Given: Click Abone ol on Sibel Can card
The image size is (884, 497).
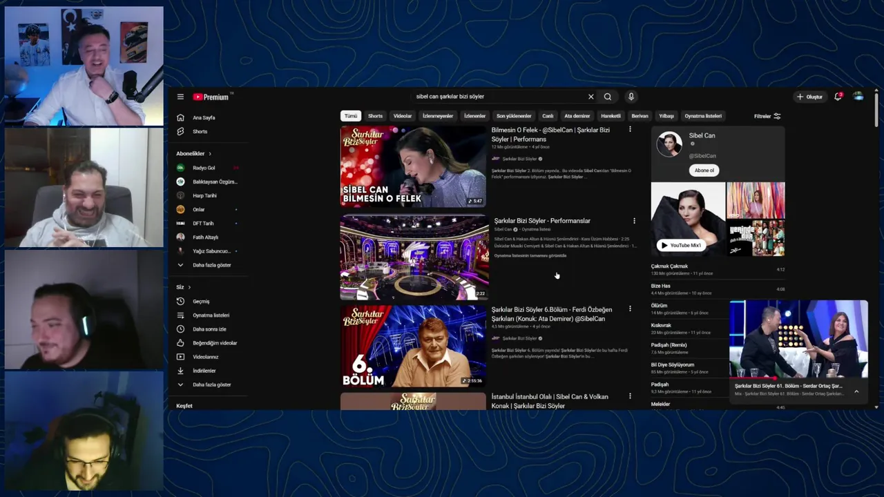Looking at the screenshot, I should tap(704, 170).
